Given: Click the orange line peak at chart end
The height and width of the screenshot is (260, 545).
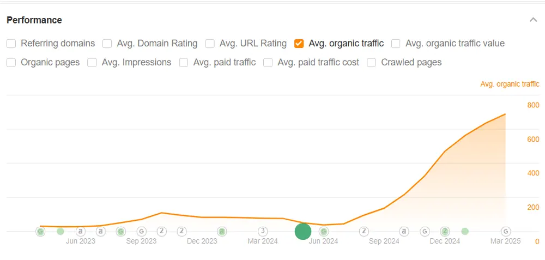Looking at the screenshot, I should [505, 114].
